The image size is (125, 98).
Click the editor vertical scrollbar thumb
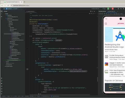pos(97,79)
